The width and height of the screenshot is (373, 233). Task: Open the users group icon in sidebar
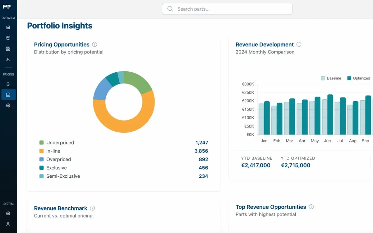tap(8, 59)
